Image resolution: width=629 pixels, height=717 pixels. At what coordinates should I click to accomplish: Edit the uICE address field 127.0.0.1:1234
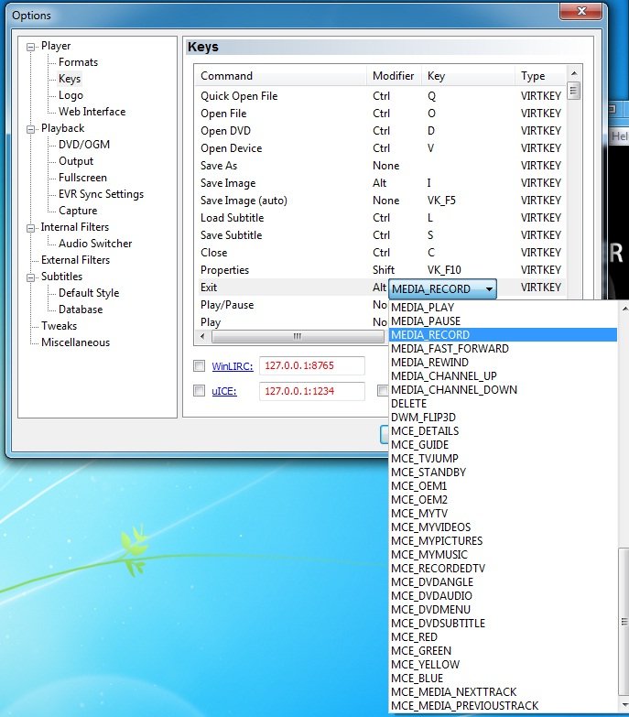pos(312,391)
